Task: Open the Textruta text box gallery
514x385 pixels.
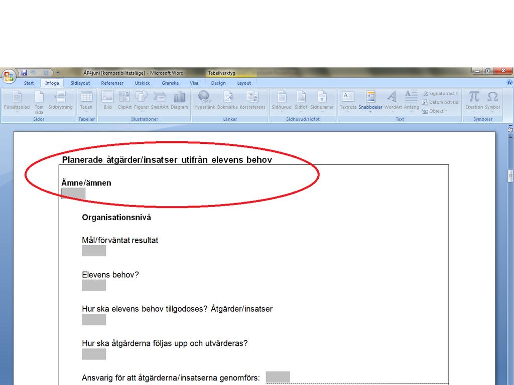Action: click(x=348, y=101)
